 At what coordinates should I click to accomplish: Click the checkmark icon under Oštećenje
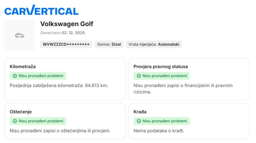15,121
